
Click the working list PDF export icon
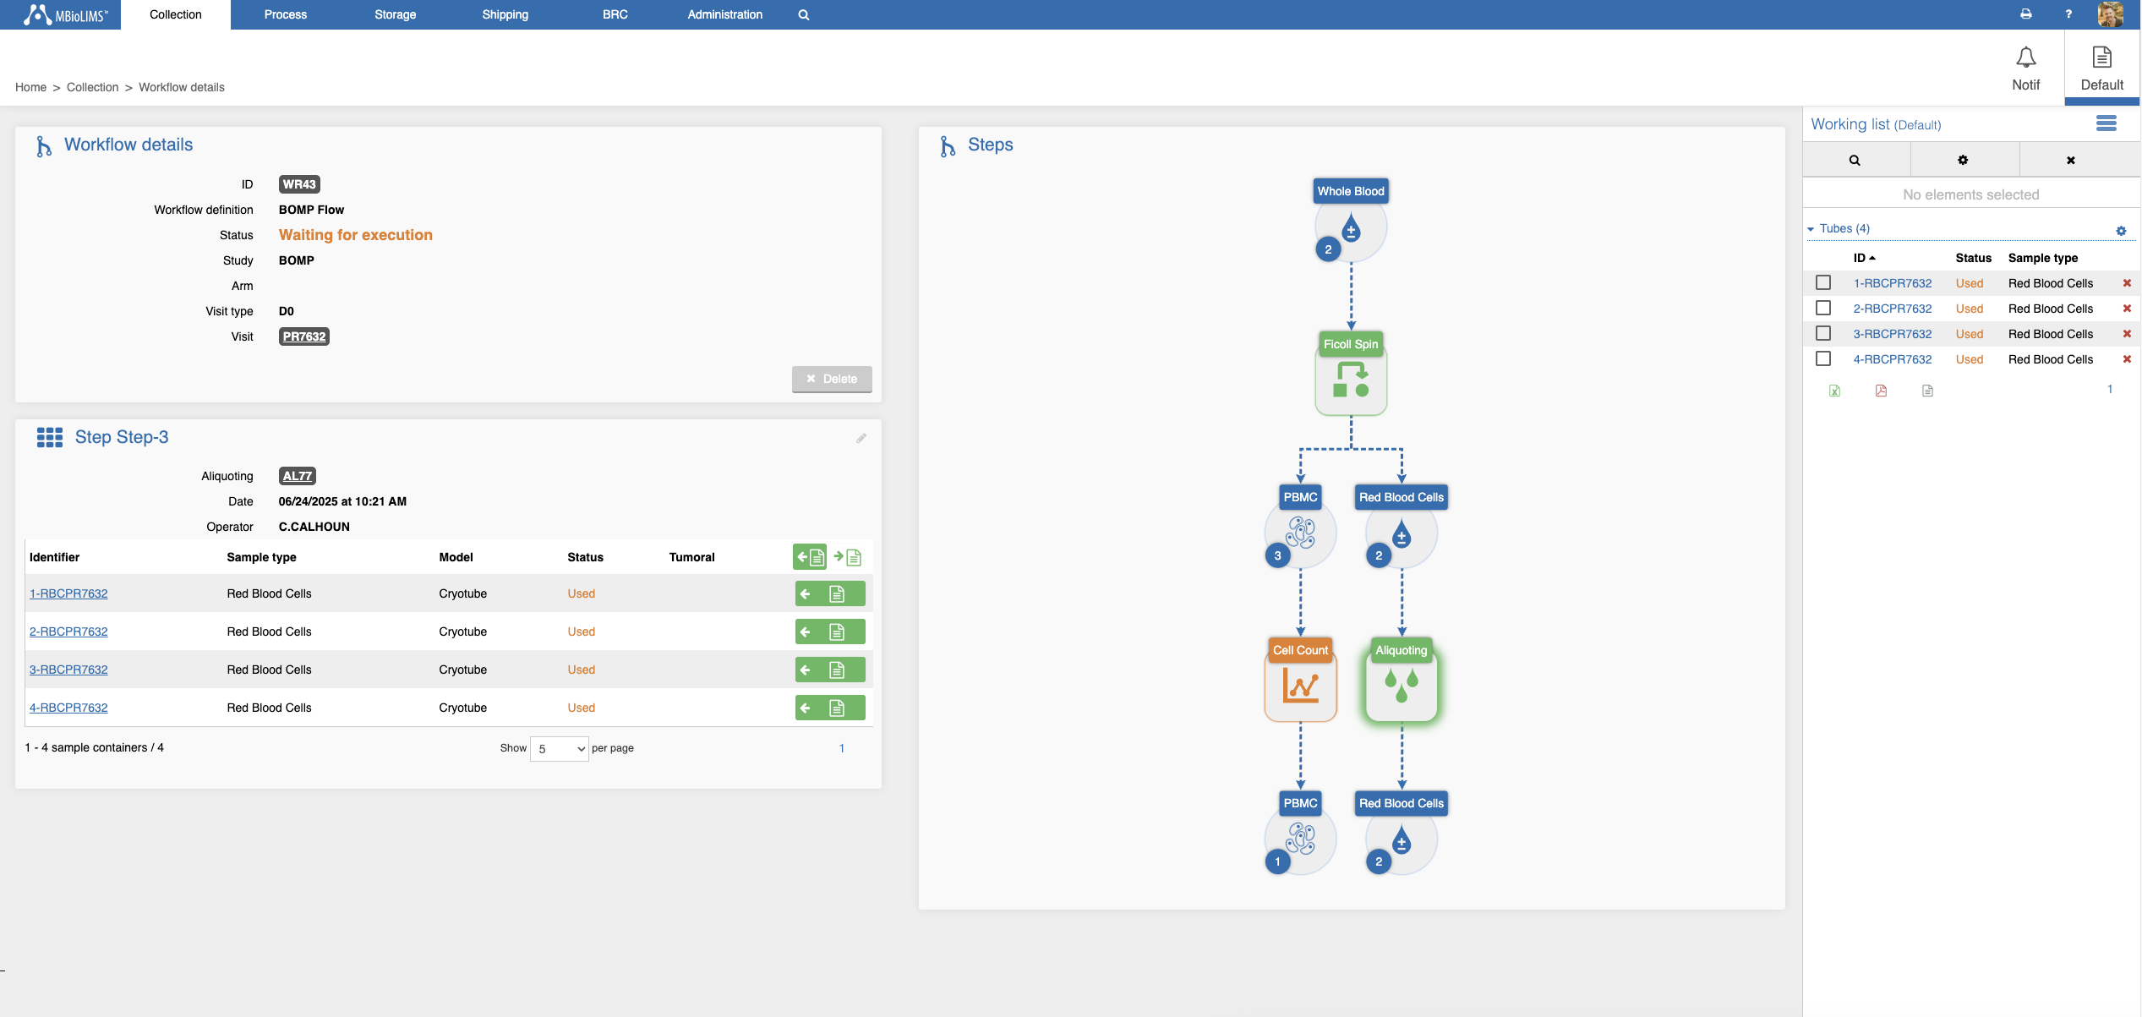pyautogui.click(x=1881, y=391)
